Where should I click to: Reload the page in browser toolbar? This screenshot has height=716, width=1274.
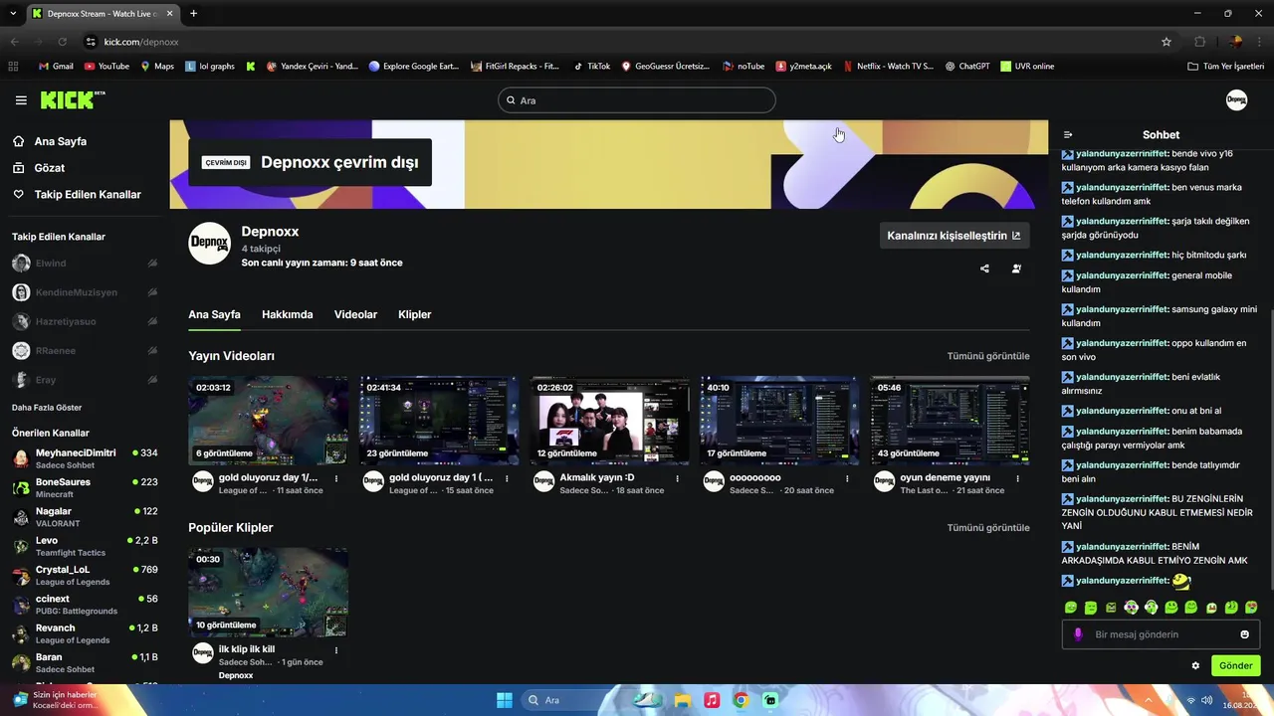(62, 42)
